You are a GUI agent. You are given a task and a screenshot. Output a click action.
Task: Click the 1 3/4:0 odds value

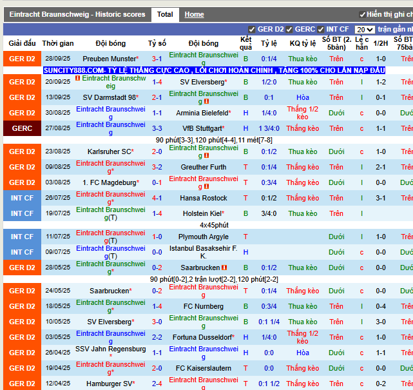point(269,128)
